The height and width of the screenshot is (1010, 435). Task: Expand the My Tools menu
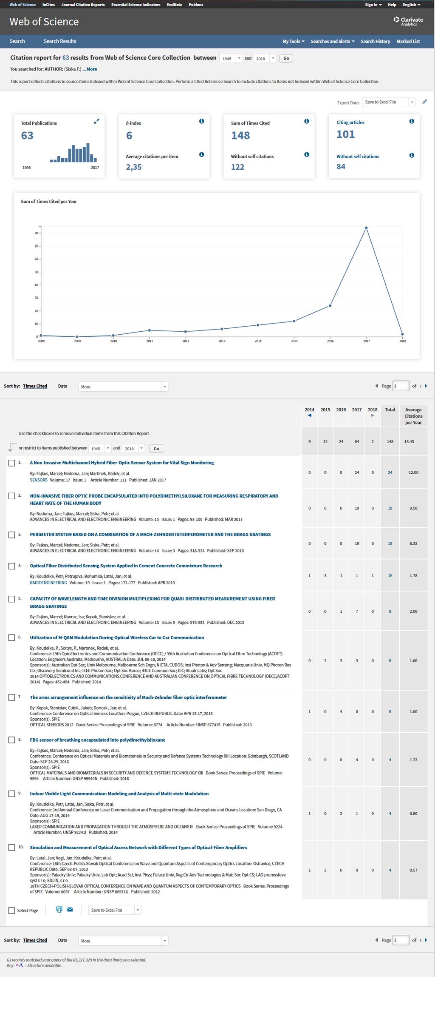click(x=294, y=41)
